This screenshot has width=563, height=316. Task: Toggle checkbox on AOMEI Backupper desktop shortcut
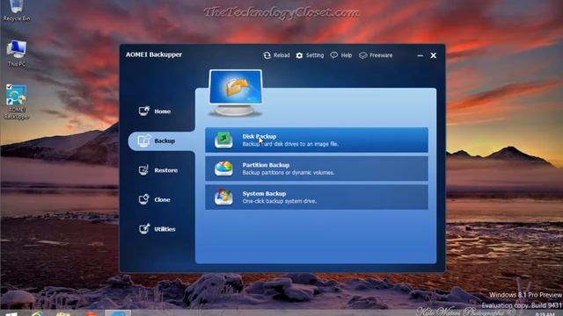9,86
